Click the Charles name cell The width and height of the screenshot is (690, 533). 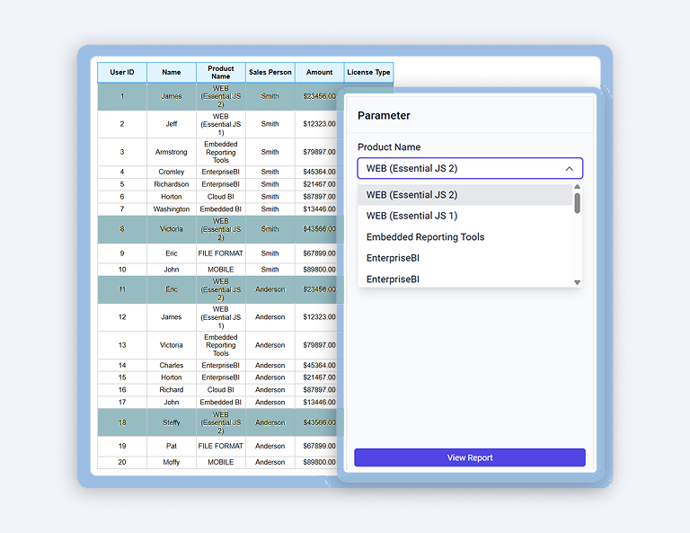coord(172,365)
